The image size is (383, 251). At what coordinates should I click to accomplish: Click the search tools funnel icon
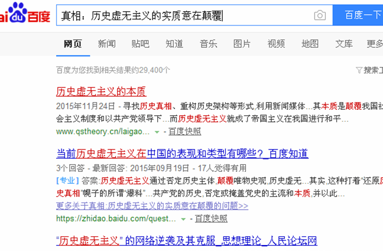tap(359, 70)
